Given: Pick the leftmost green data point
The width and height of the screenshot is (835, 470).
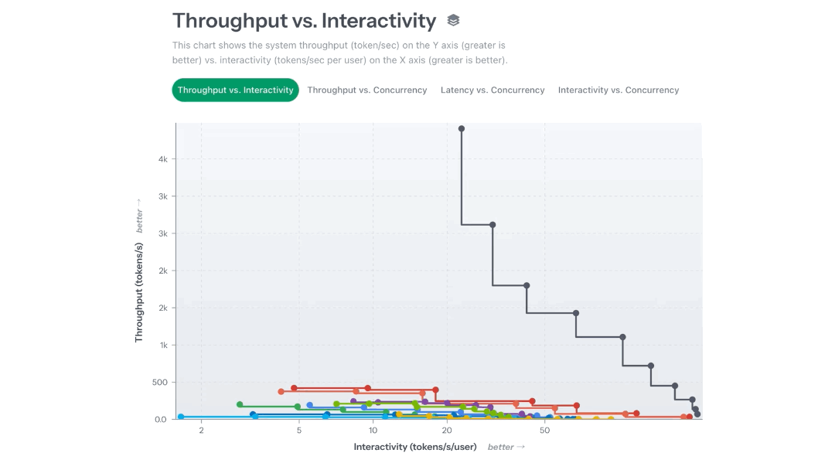Looking at the screenshot, I should pos(240,404).
